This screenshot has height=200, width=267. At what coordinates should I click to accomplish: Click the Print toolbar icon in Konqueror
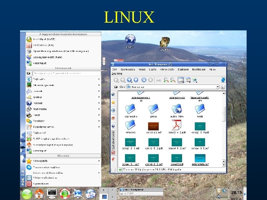pyautogui.click(x=159, y=80)
